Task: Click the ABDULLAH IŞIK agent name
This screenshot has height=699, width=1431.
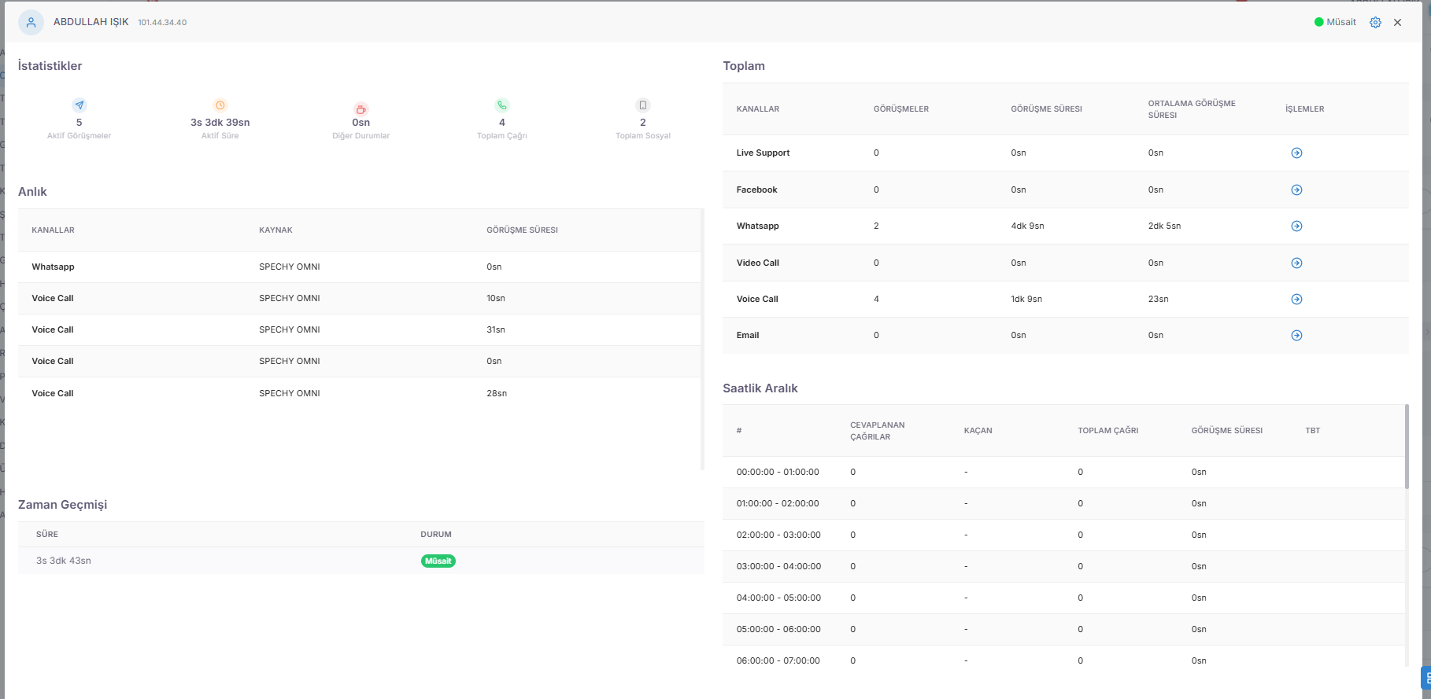Action: coord(91,22)
